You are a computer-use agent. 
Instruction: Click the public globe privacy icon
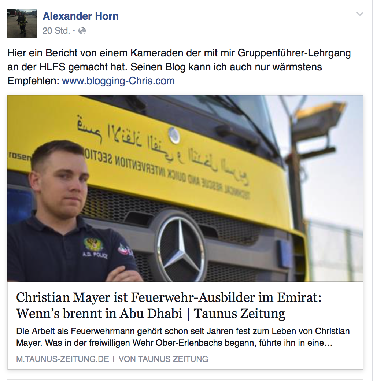click(x=82, y=31)
